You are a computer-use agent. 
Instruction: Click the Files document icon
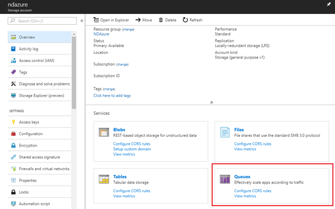225,132
